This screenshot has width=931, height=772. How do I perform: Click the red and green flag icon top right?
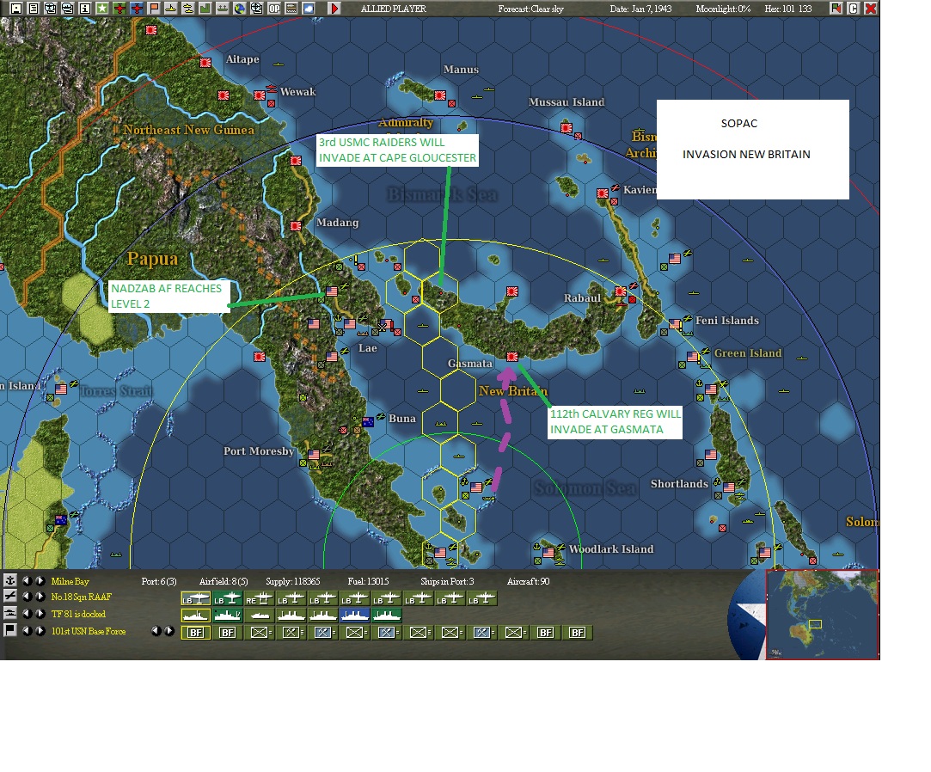pos(836,9)
